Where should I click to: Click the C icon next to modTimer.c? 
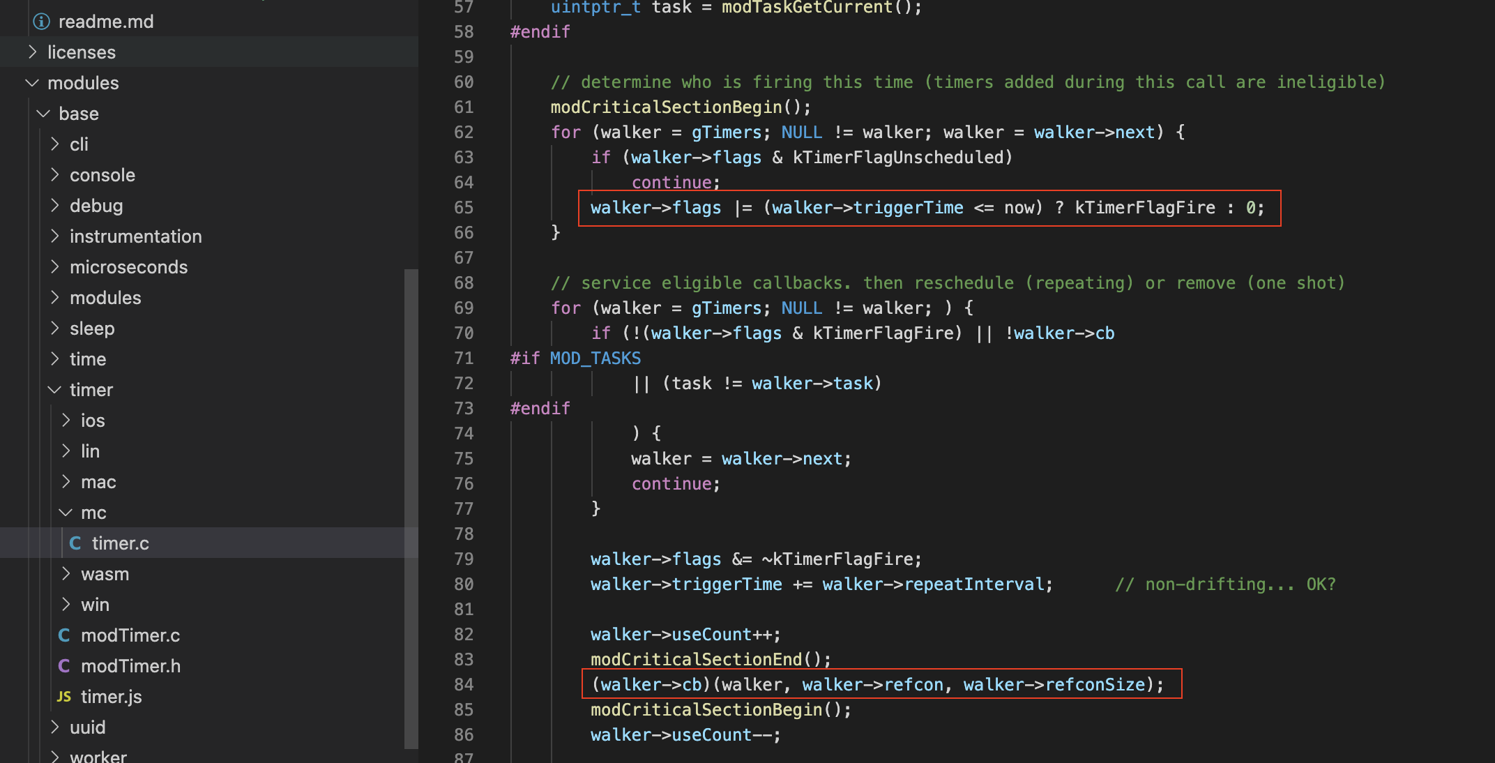(64, 635)
